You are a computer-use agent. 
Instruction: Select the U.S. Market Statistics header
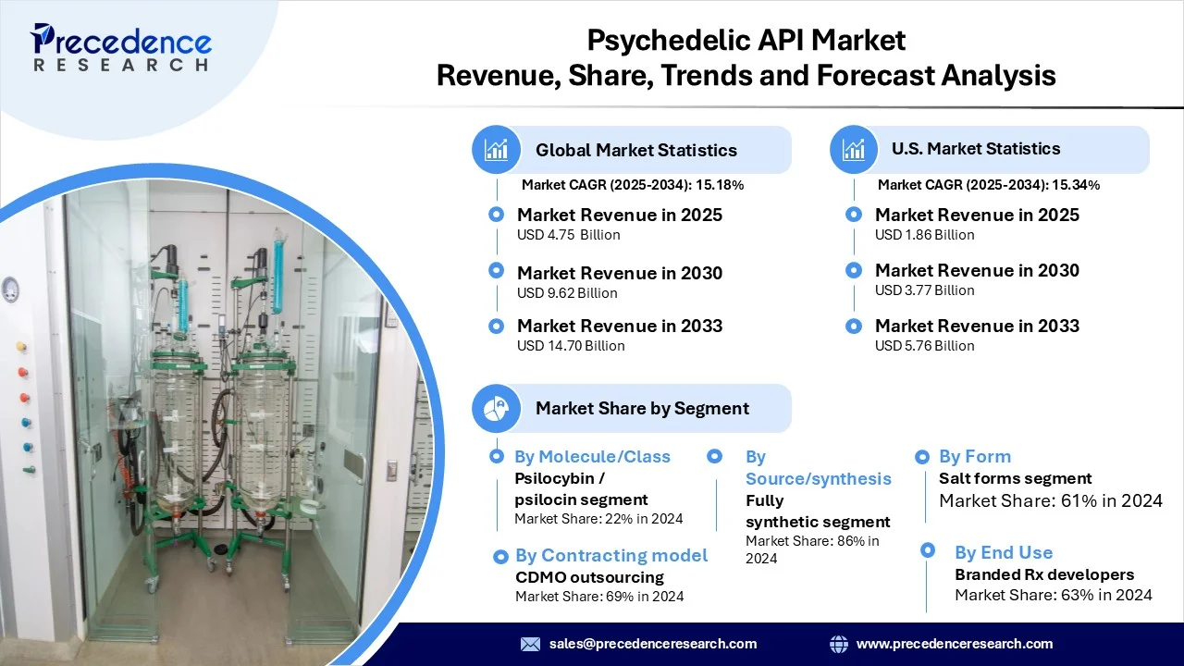(x=976, y=149)
